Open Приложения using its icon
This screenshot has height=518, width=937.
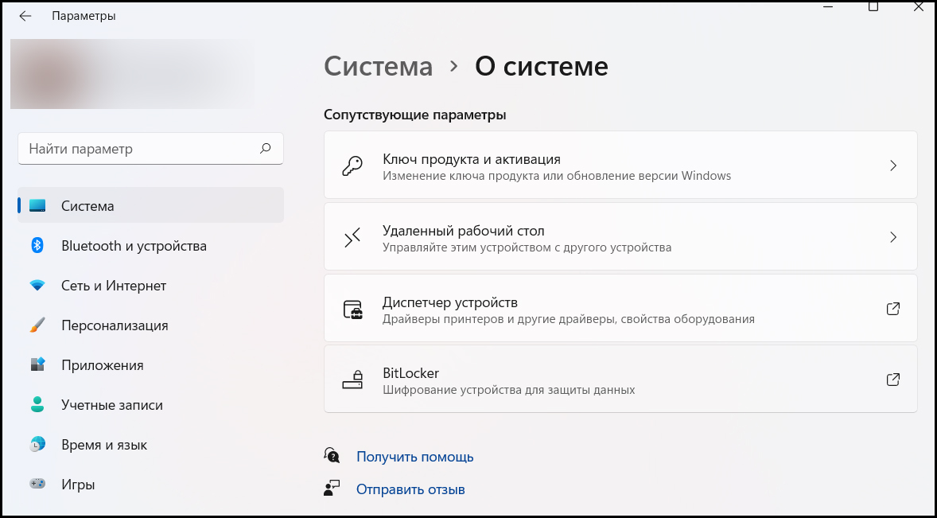click(x=37, y=364)
